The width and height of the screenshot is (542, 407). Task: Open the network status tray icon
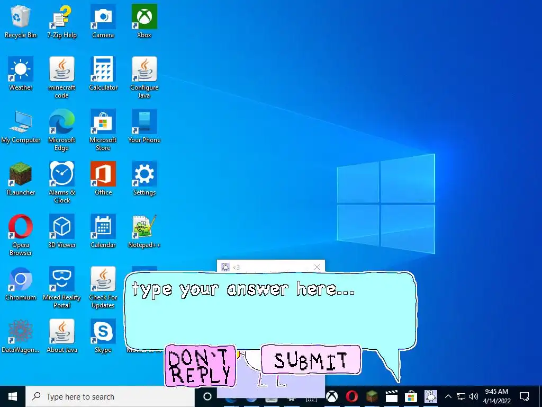pyautogui.click(x=461, y=396)
